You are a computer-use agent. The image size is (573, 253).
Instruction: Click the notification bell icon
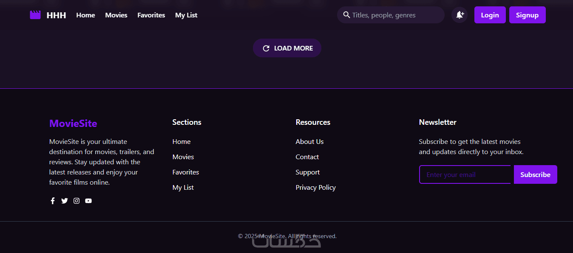pos(460,15)
